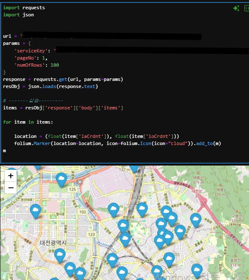Click the resObj['response']['body']['items'] expression

click(x=74, y=108)
